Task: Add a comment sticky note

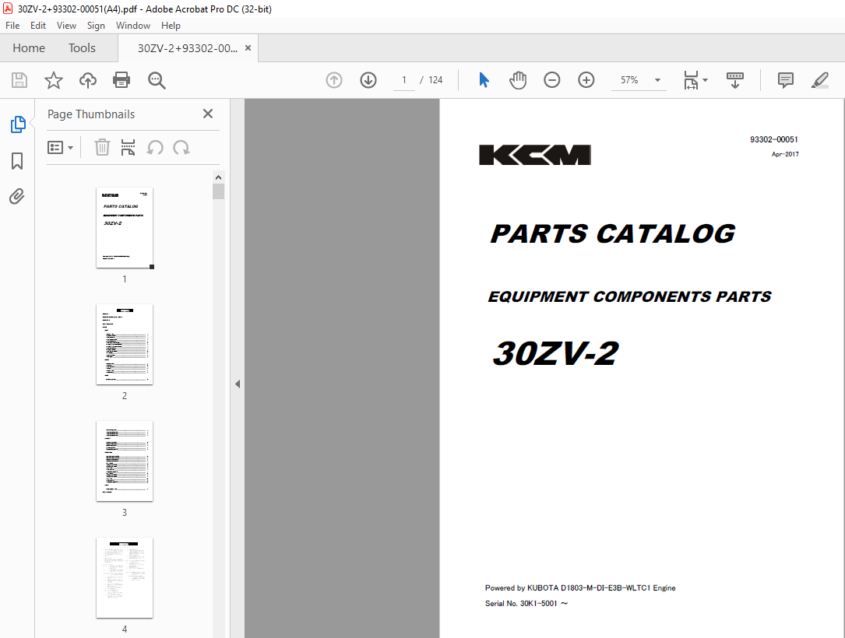Action: click(x=786, y=80)
